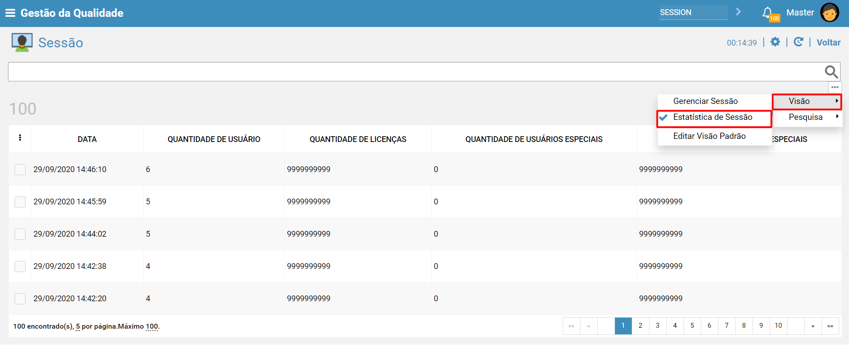Tick checkbox for row 29/09/2020 14:46:10
This screenshot has width=849, height=345.
pos(20,169)
